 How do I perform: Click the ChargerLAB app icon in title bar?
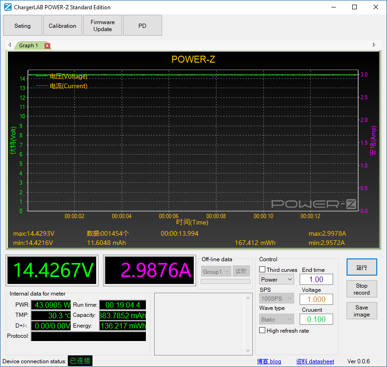pos(7,7)
